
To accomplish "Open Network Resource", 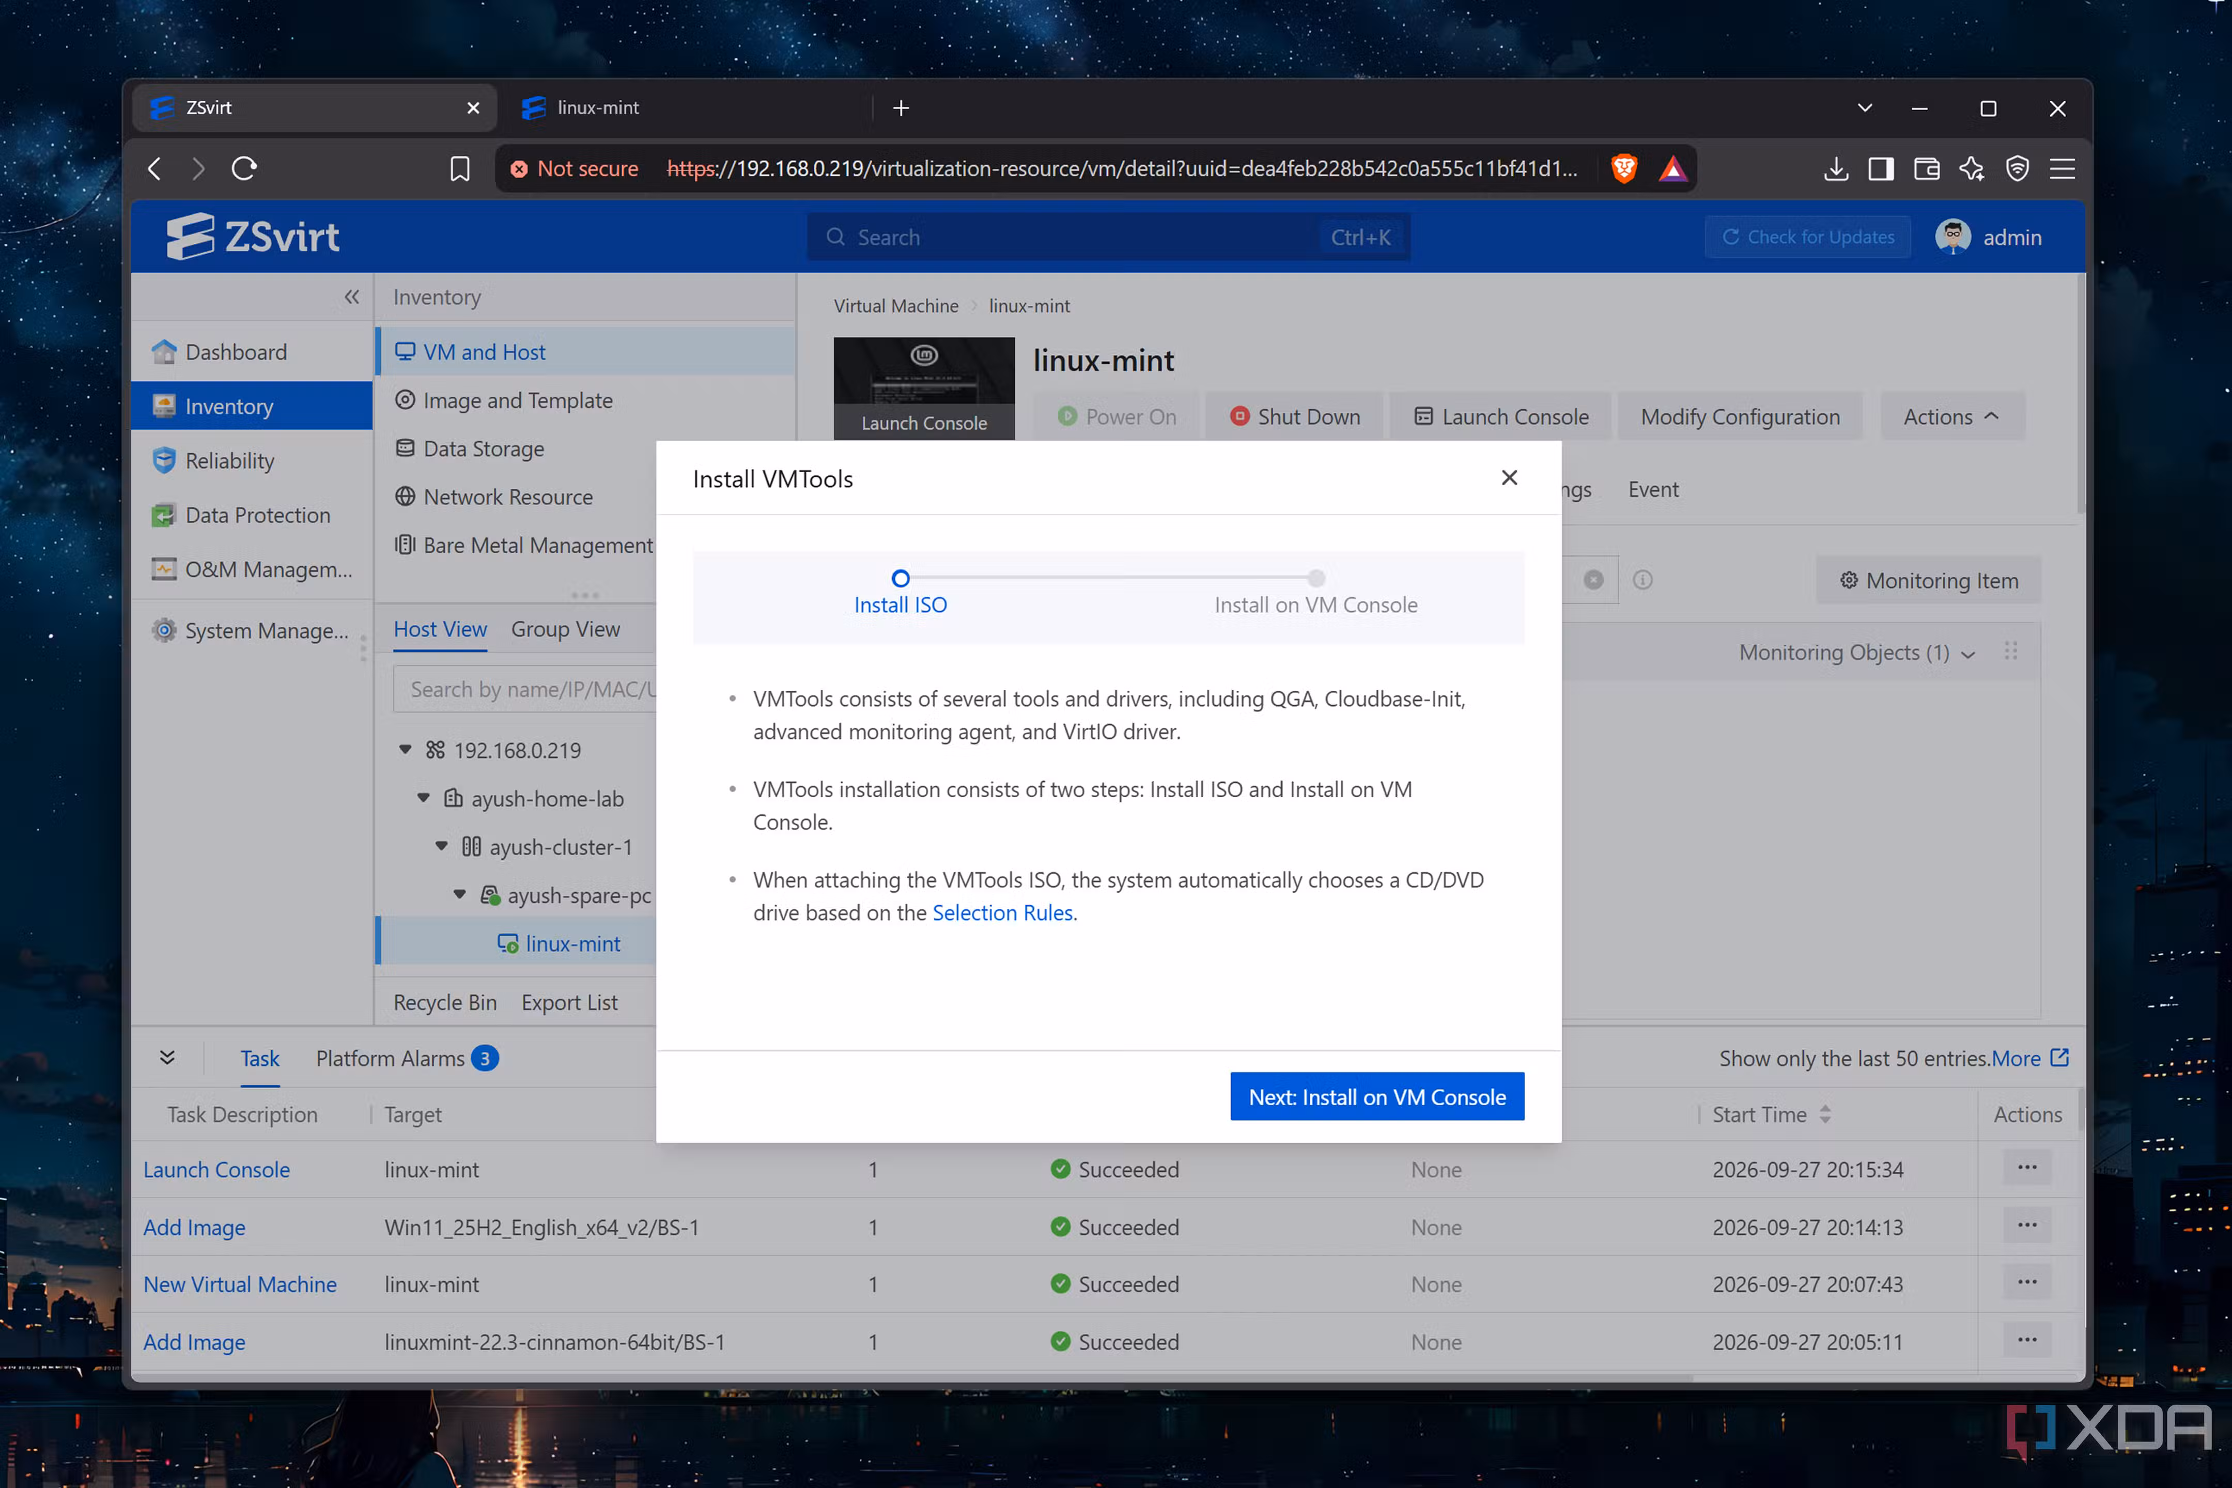I will pos(508,497).
